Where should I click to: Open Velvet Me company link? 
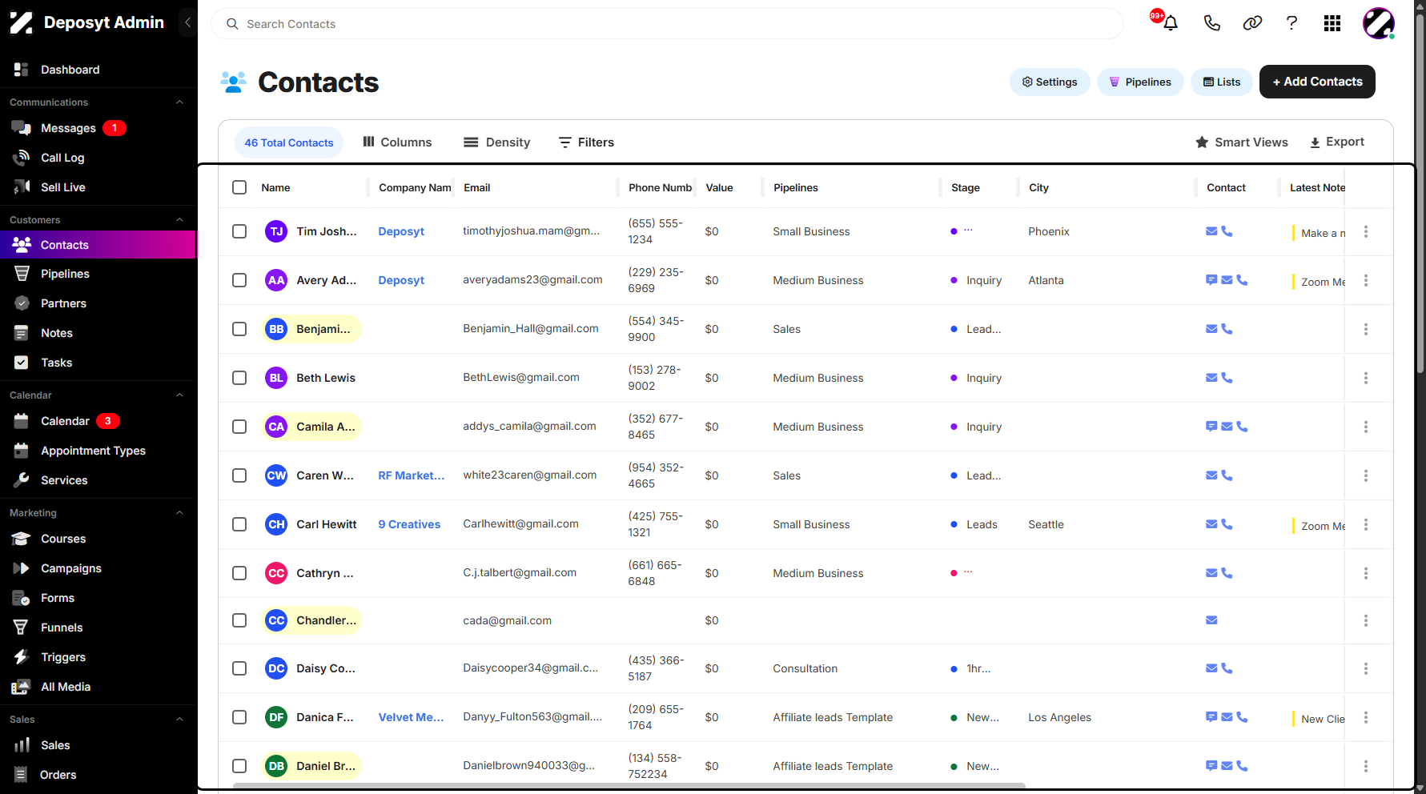(x=411, y=717)
